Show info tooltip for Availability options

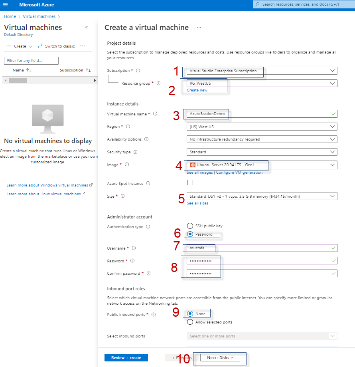[146, 139]
